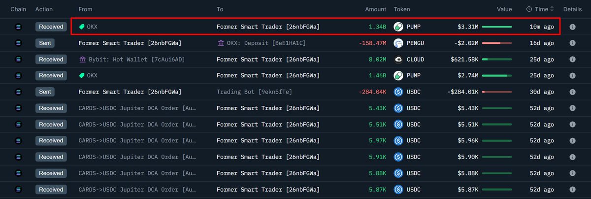Click the Token column header

[401, 9]
